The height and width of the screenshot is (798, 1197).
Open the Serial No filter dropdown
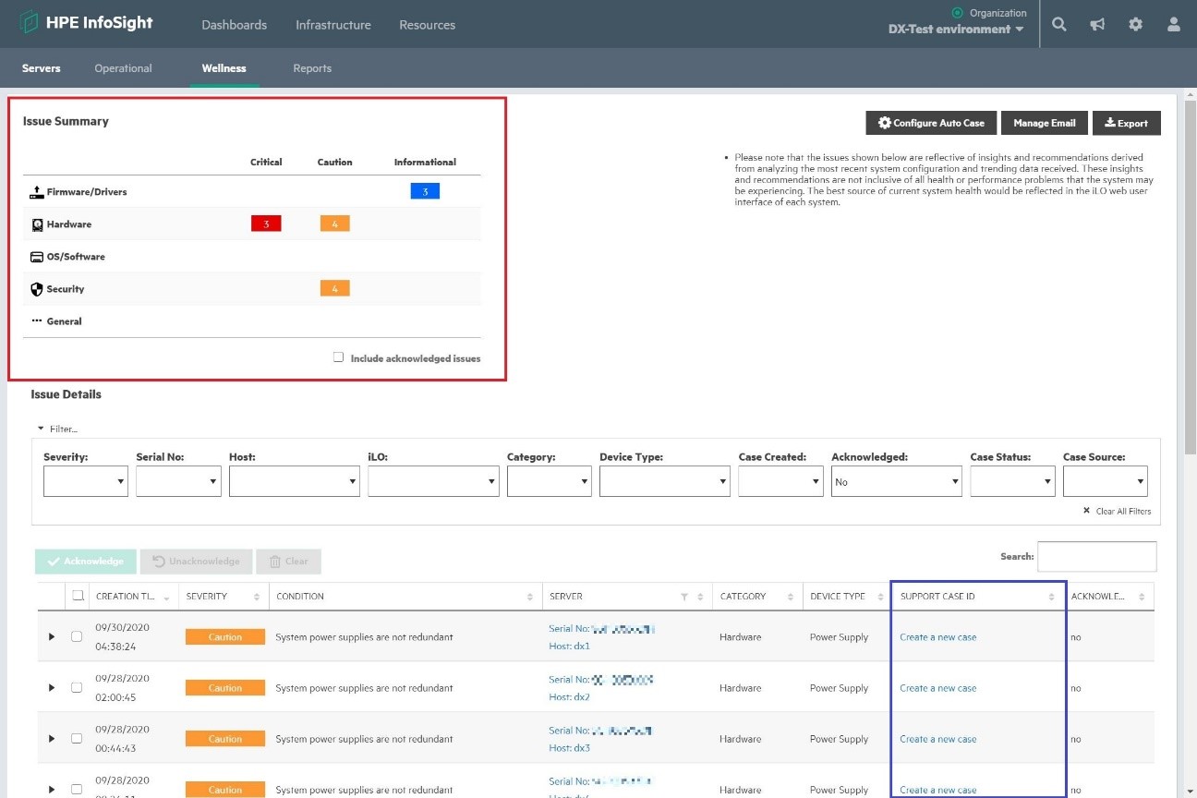click(x=178, y=481)
